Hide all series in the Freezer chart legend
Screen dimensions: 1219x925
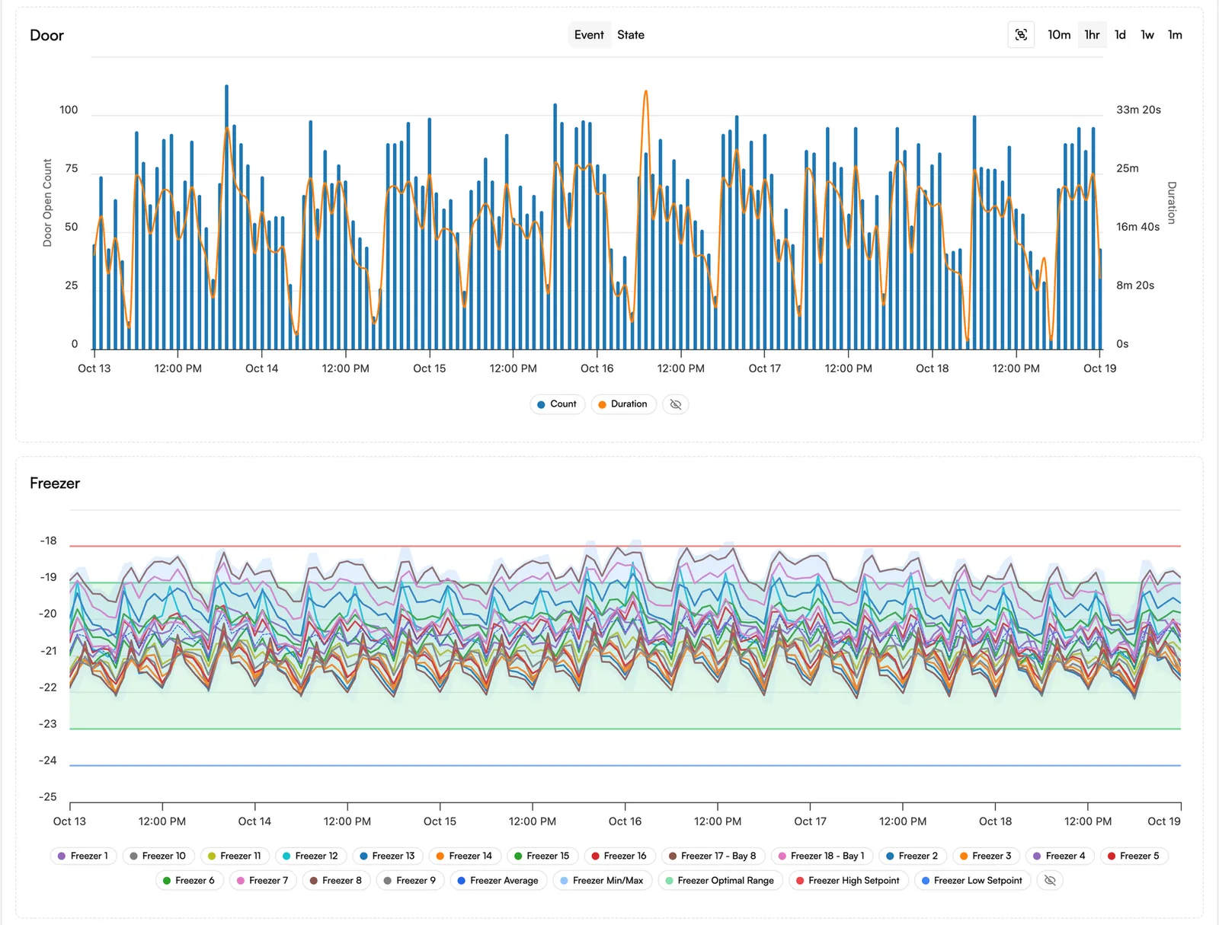coord(1050,881)
